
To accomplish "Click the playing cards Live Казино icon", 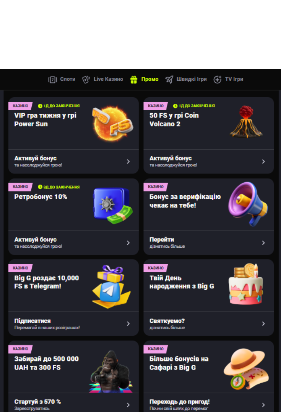I will pos(86,79).
